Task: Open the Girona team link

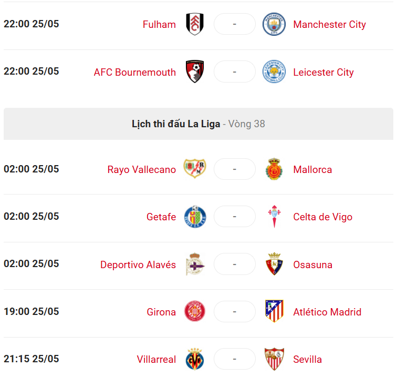Action: point(161,312)
